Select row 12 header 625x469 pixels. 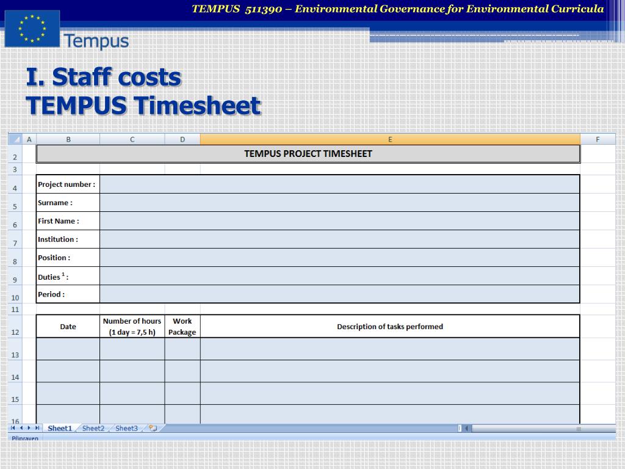tap(15, 326)
